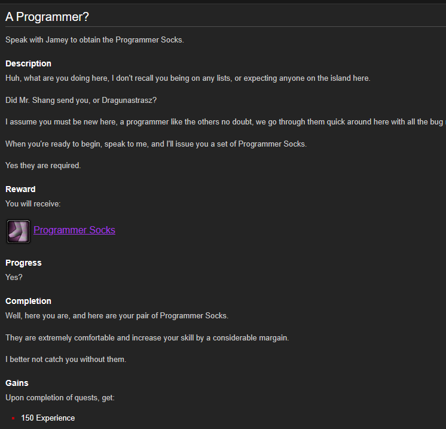Click the "Upon completion of quests, get:" text
The image size is (446, 429).
tap(60, 398)
